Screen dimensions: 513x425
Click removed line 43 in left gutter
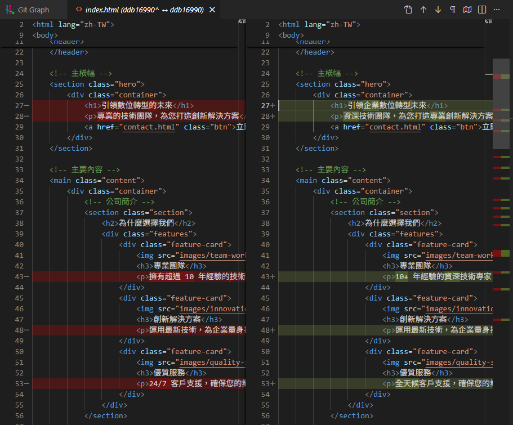20,277
